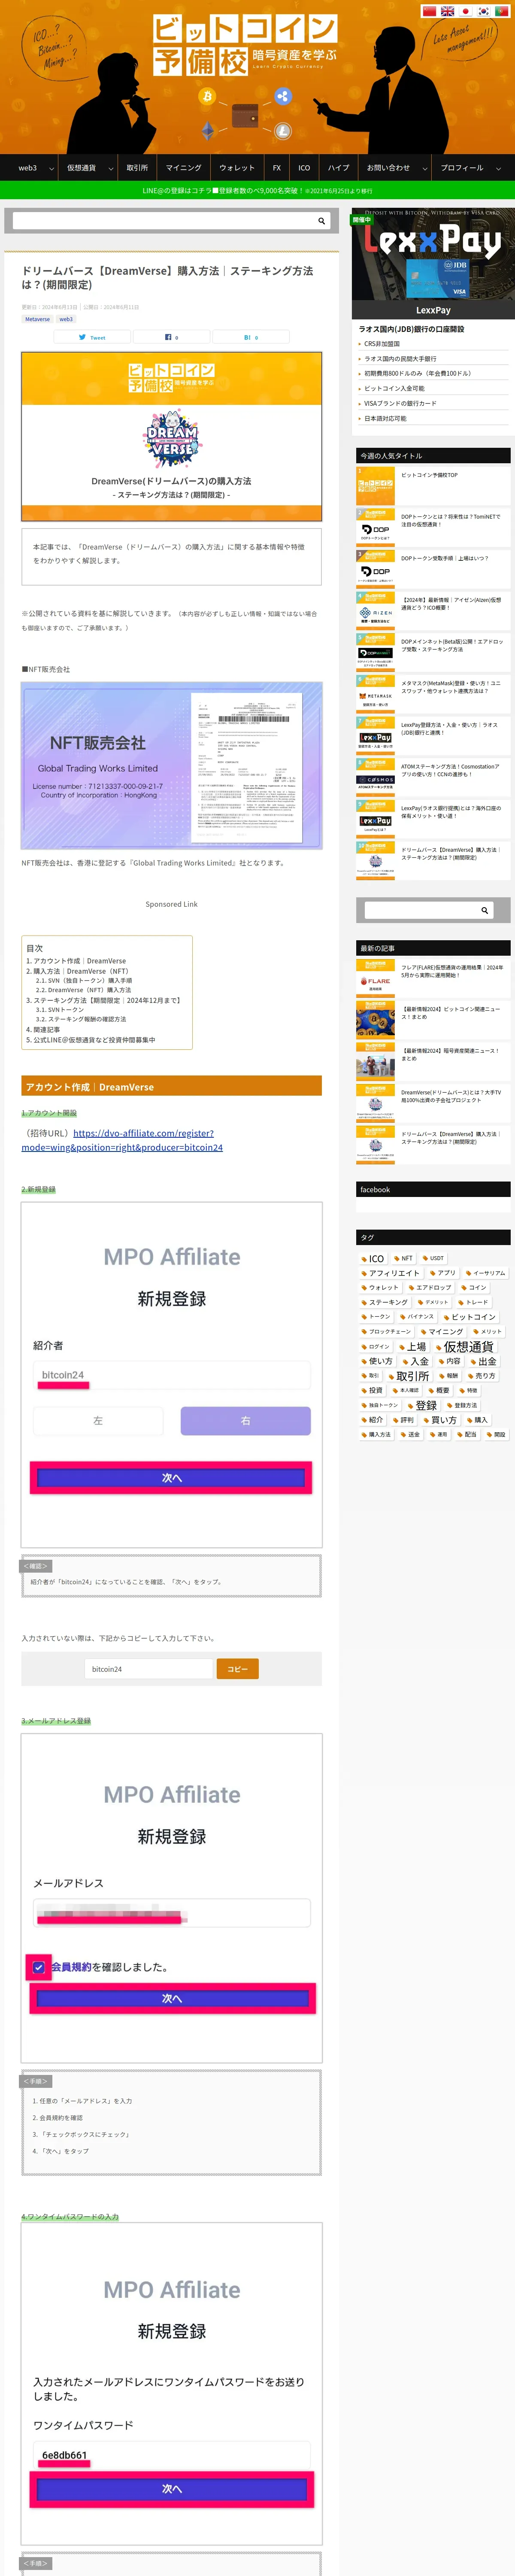This screenshot has height=2576, width=515.
Task: Share the article via the Tweet button
Action: tap(92, 337)
